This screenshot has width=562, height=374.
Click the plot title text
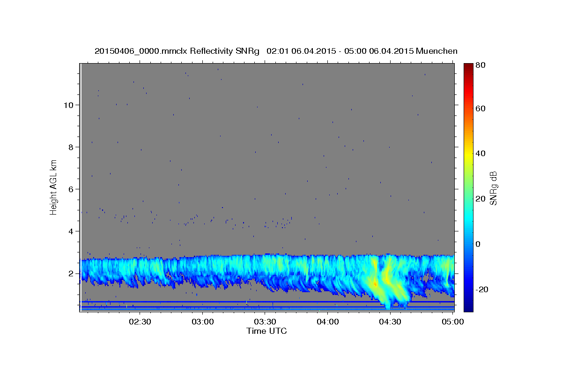pyautogui.click(x=276, y=51)
